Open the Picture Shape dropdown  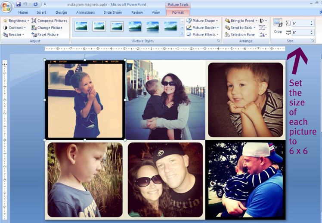[x=202, y=21]
